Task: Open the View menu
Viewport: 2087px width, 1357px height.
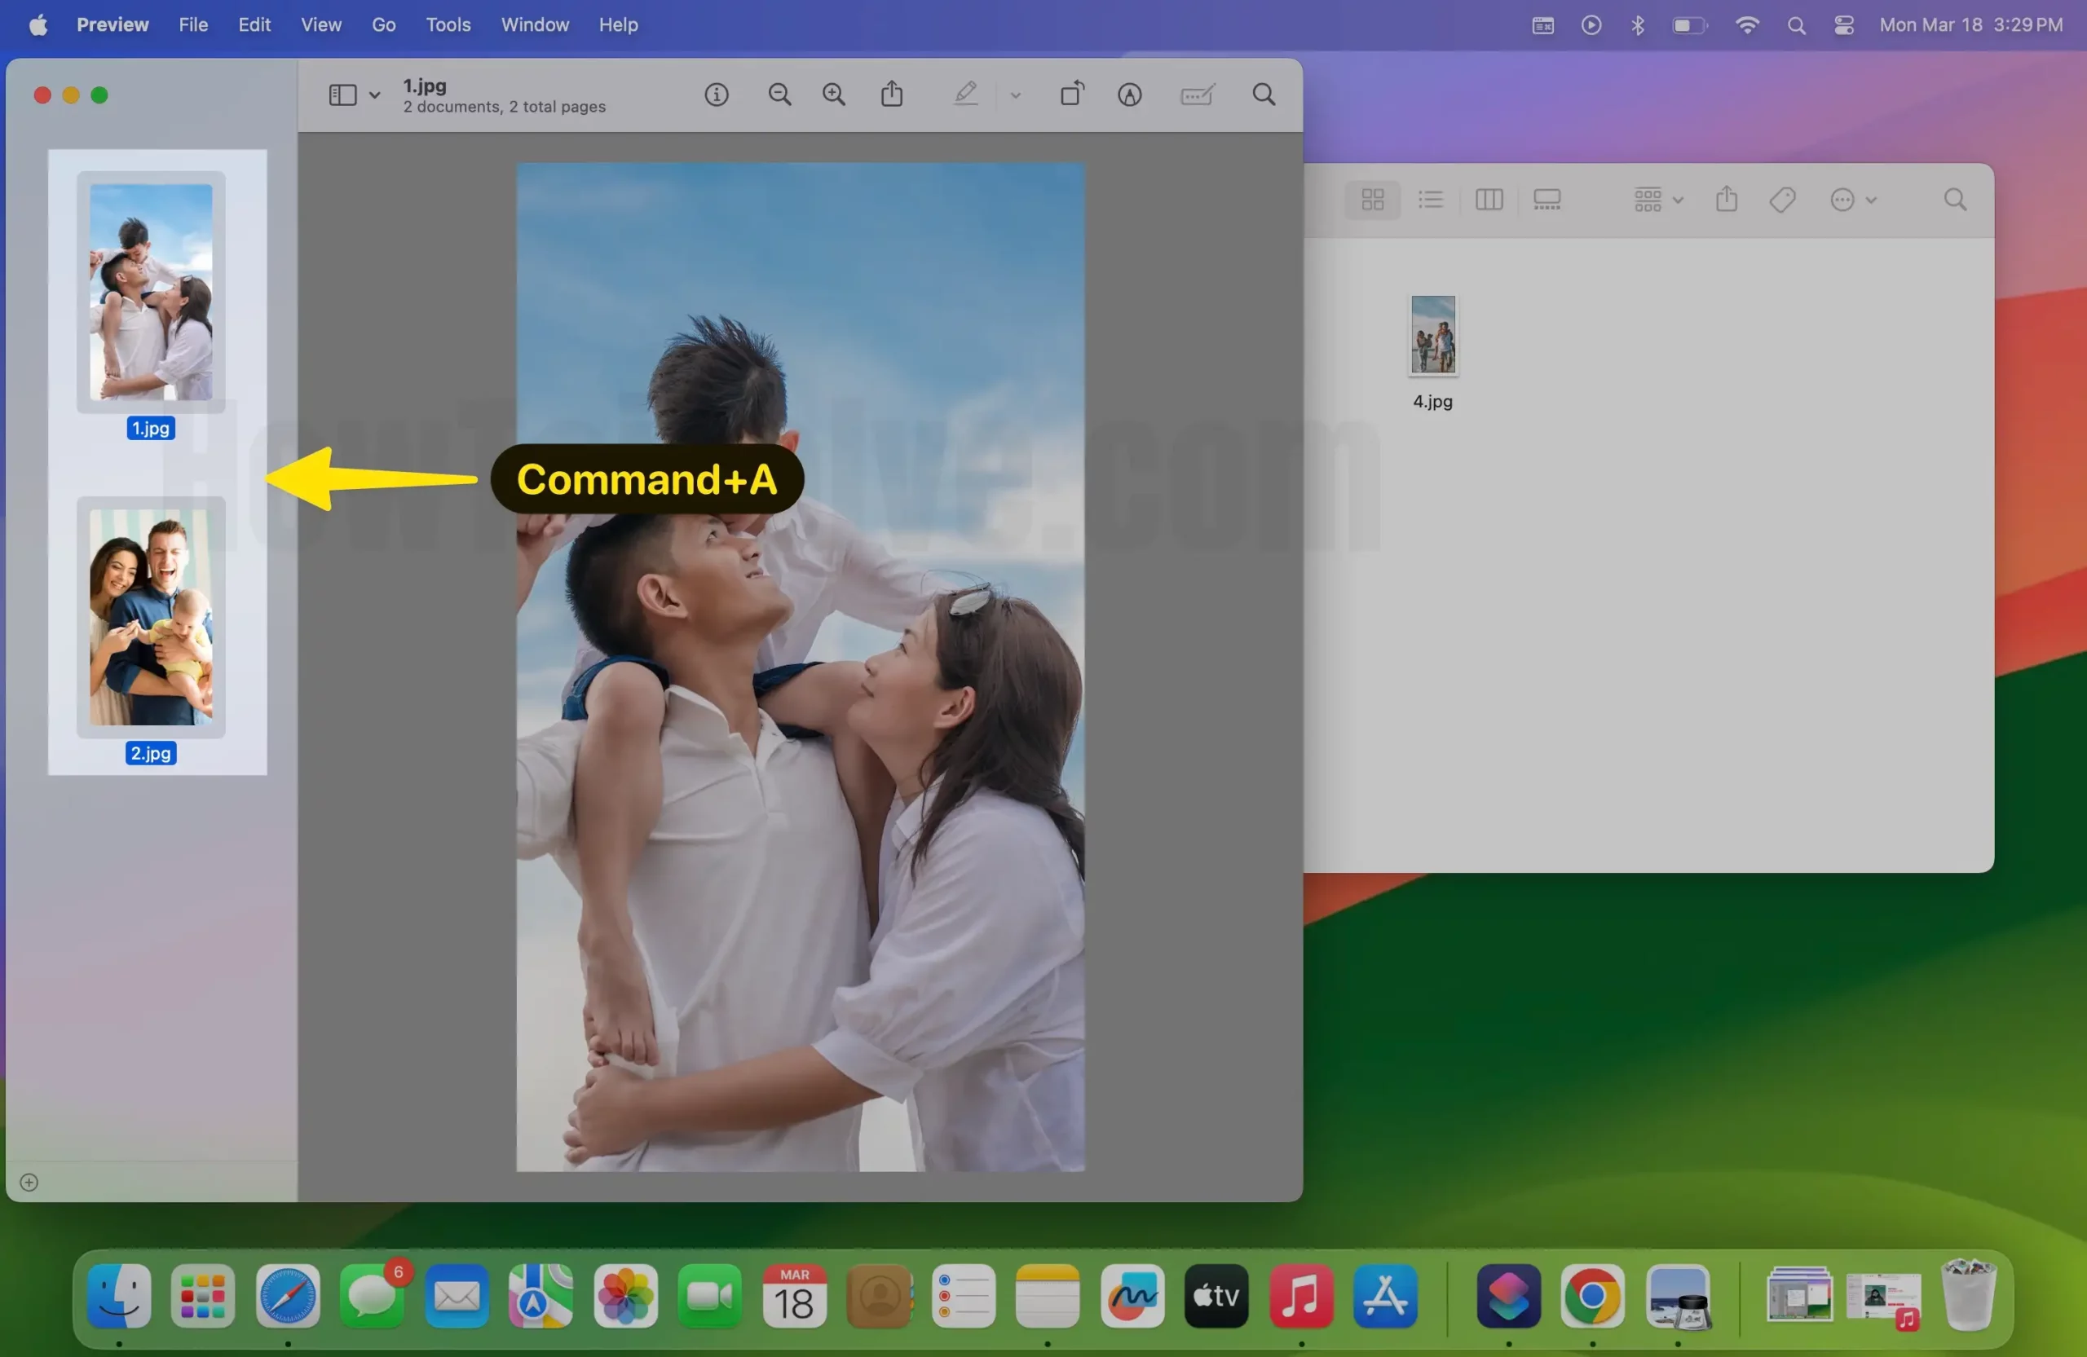Action: (321, 24)
